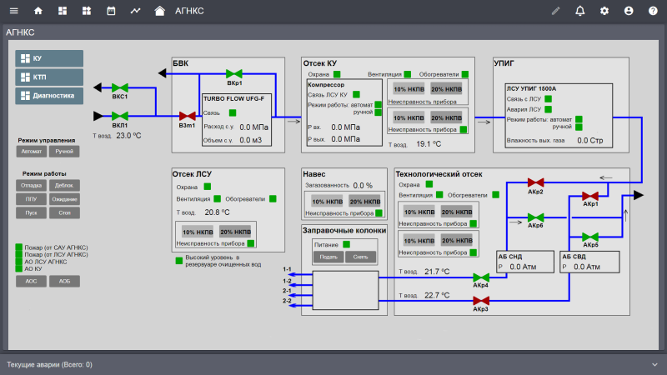Open notifications bell
The width and height of the screenshot is (667, 375).
(579, 11)
